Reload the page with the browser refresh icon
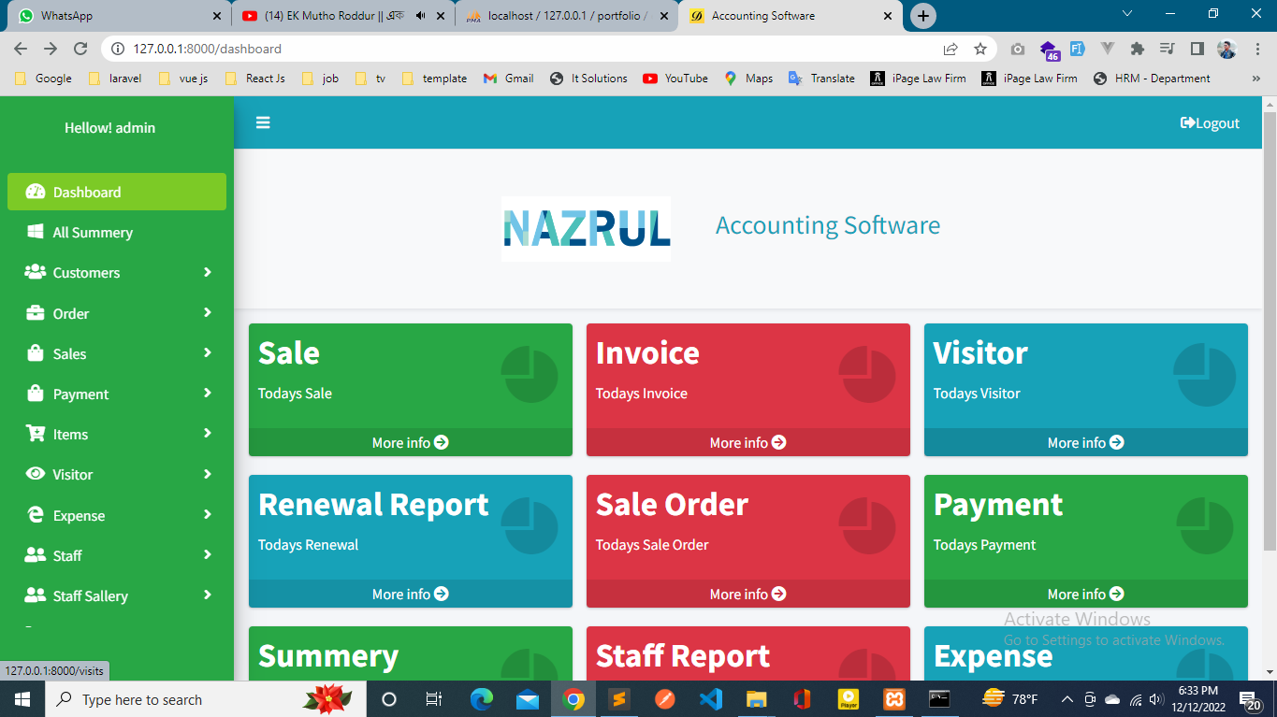This screenshot has width=1277, height=717. 80,49
